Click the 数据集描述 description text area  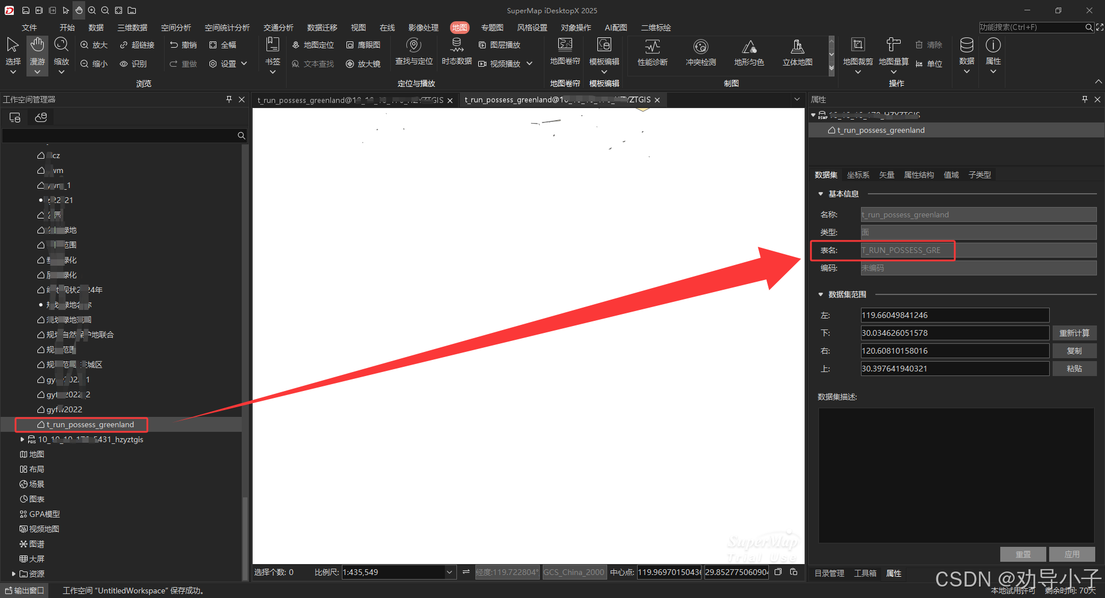point(956,475)
